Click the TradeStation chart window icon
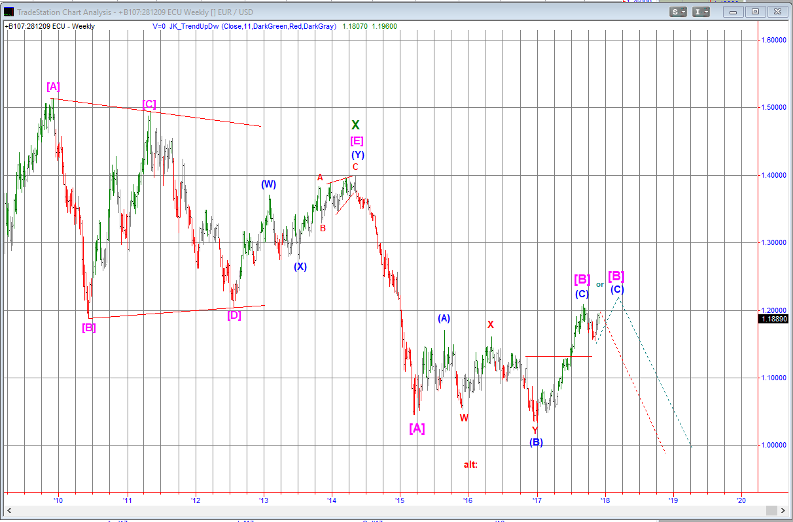This screenshot has width=793, height=522. pyautogui.click(x=9, y=12)
